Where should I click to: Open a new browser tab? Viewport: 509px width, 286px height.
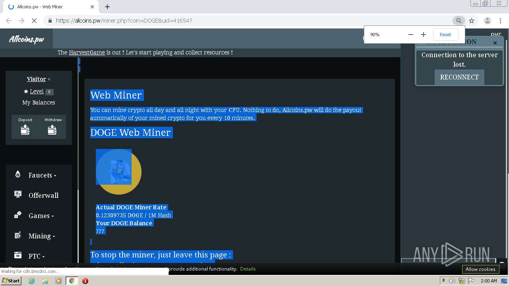tap(107, 7)
